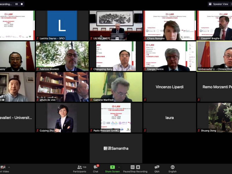Click the unread chat badge showing 7

tap(98, 166)
